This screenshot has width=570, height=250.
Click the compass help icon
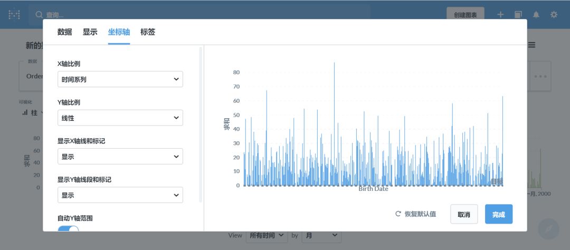[x=548, y=228]
